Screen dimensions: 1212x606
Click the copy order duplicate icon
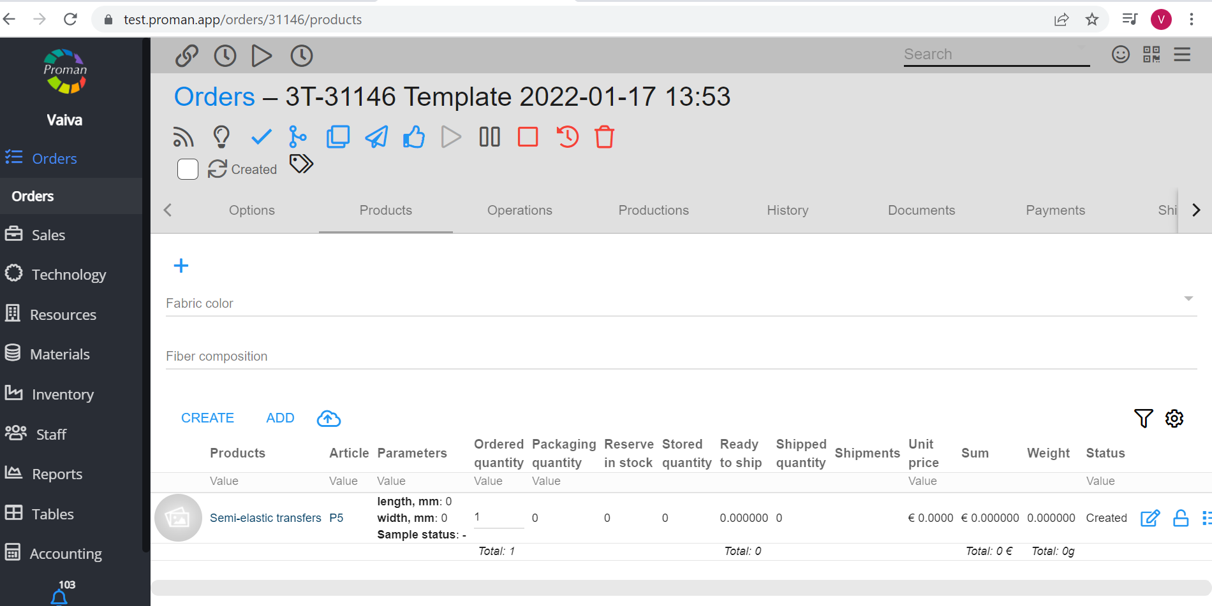(337, 137)
